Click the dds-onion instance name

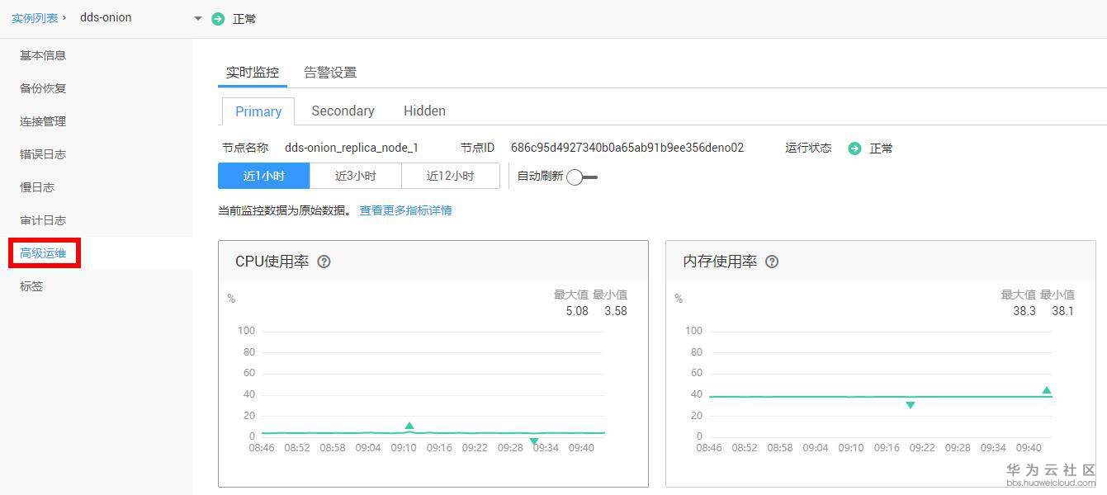point(106,17)
